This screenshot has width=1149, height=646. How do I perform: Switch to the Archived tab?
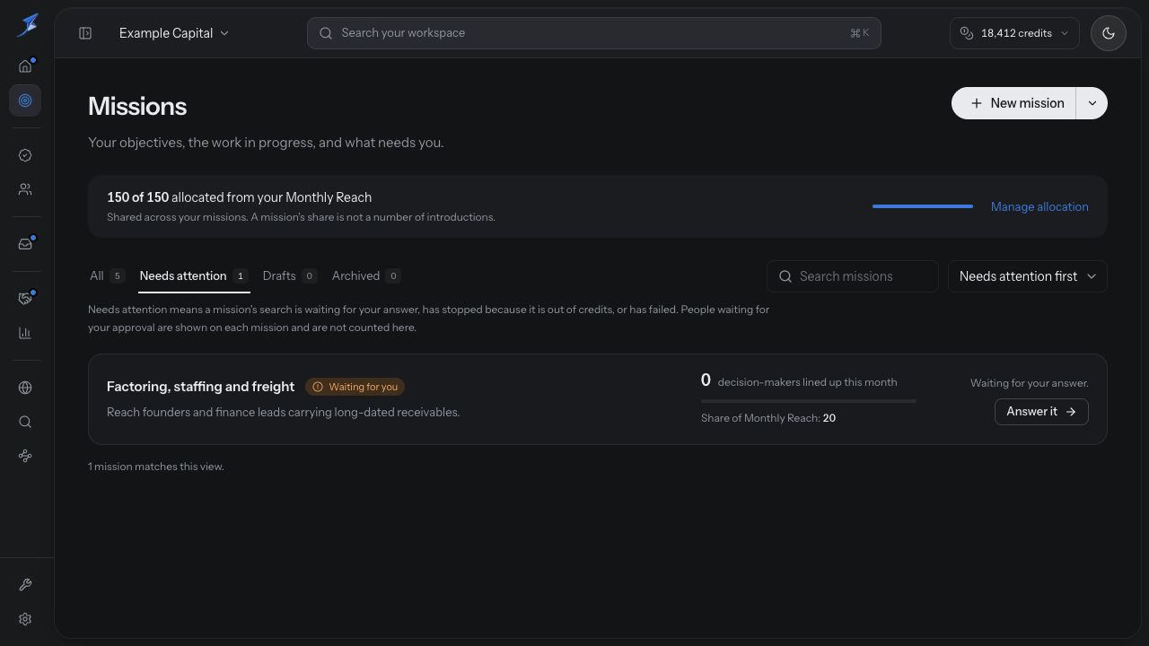[366, 275]
